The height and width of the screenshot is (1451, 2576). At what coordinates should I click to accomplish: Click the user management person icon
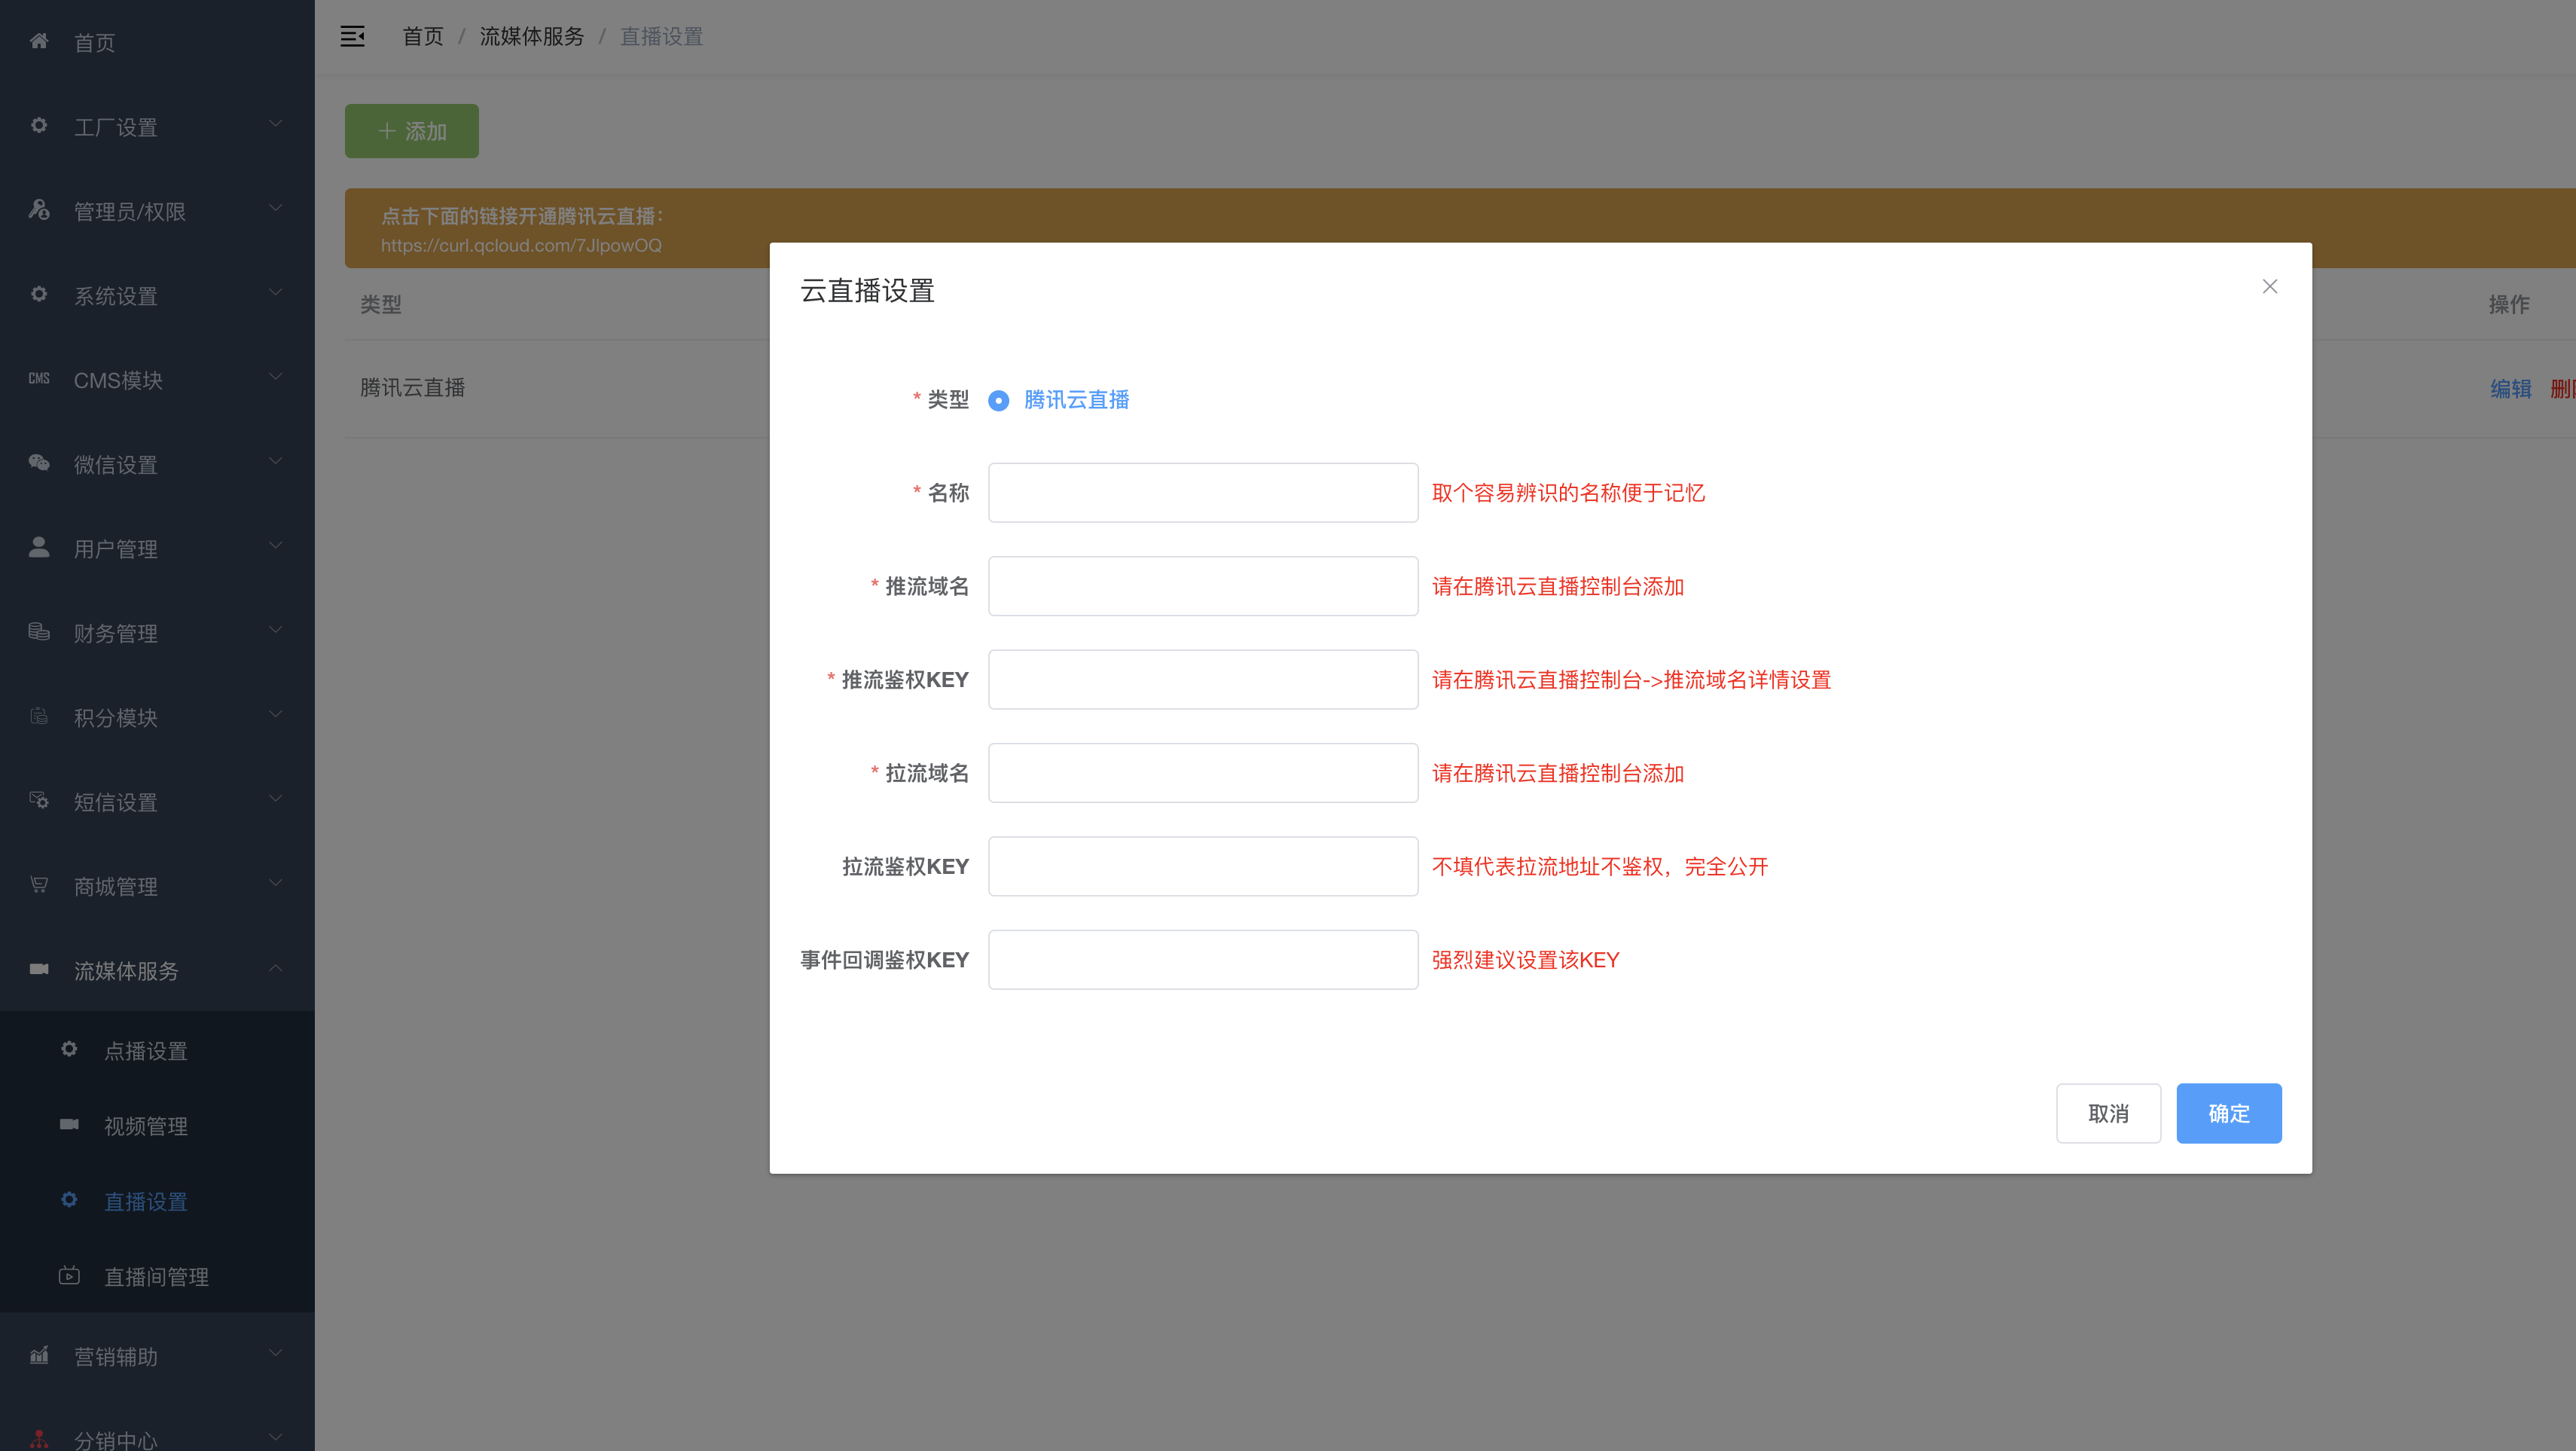tap(39, 547)
